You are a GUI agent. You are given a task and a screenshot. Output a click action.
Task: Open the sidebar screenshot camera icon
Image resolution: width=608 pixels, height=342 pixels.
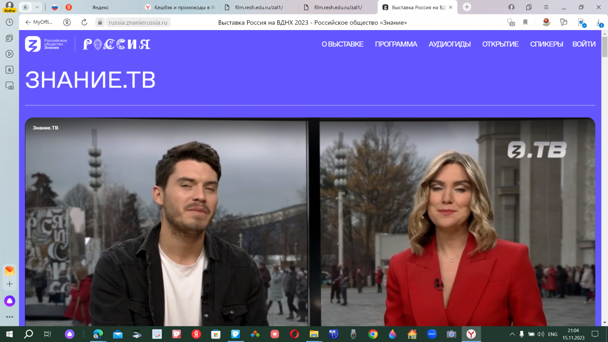9,85
